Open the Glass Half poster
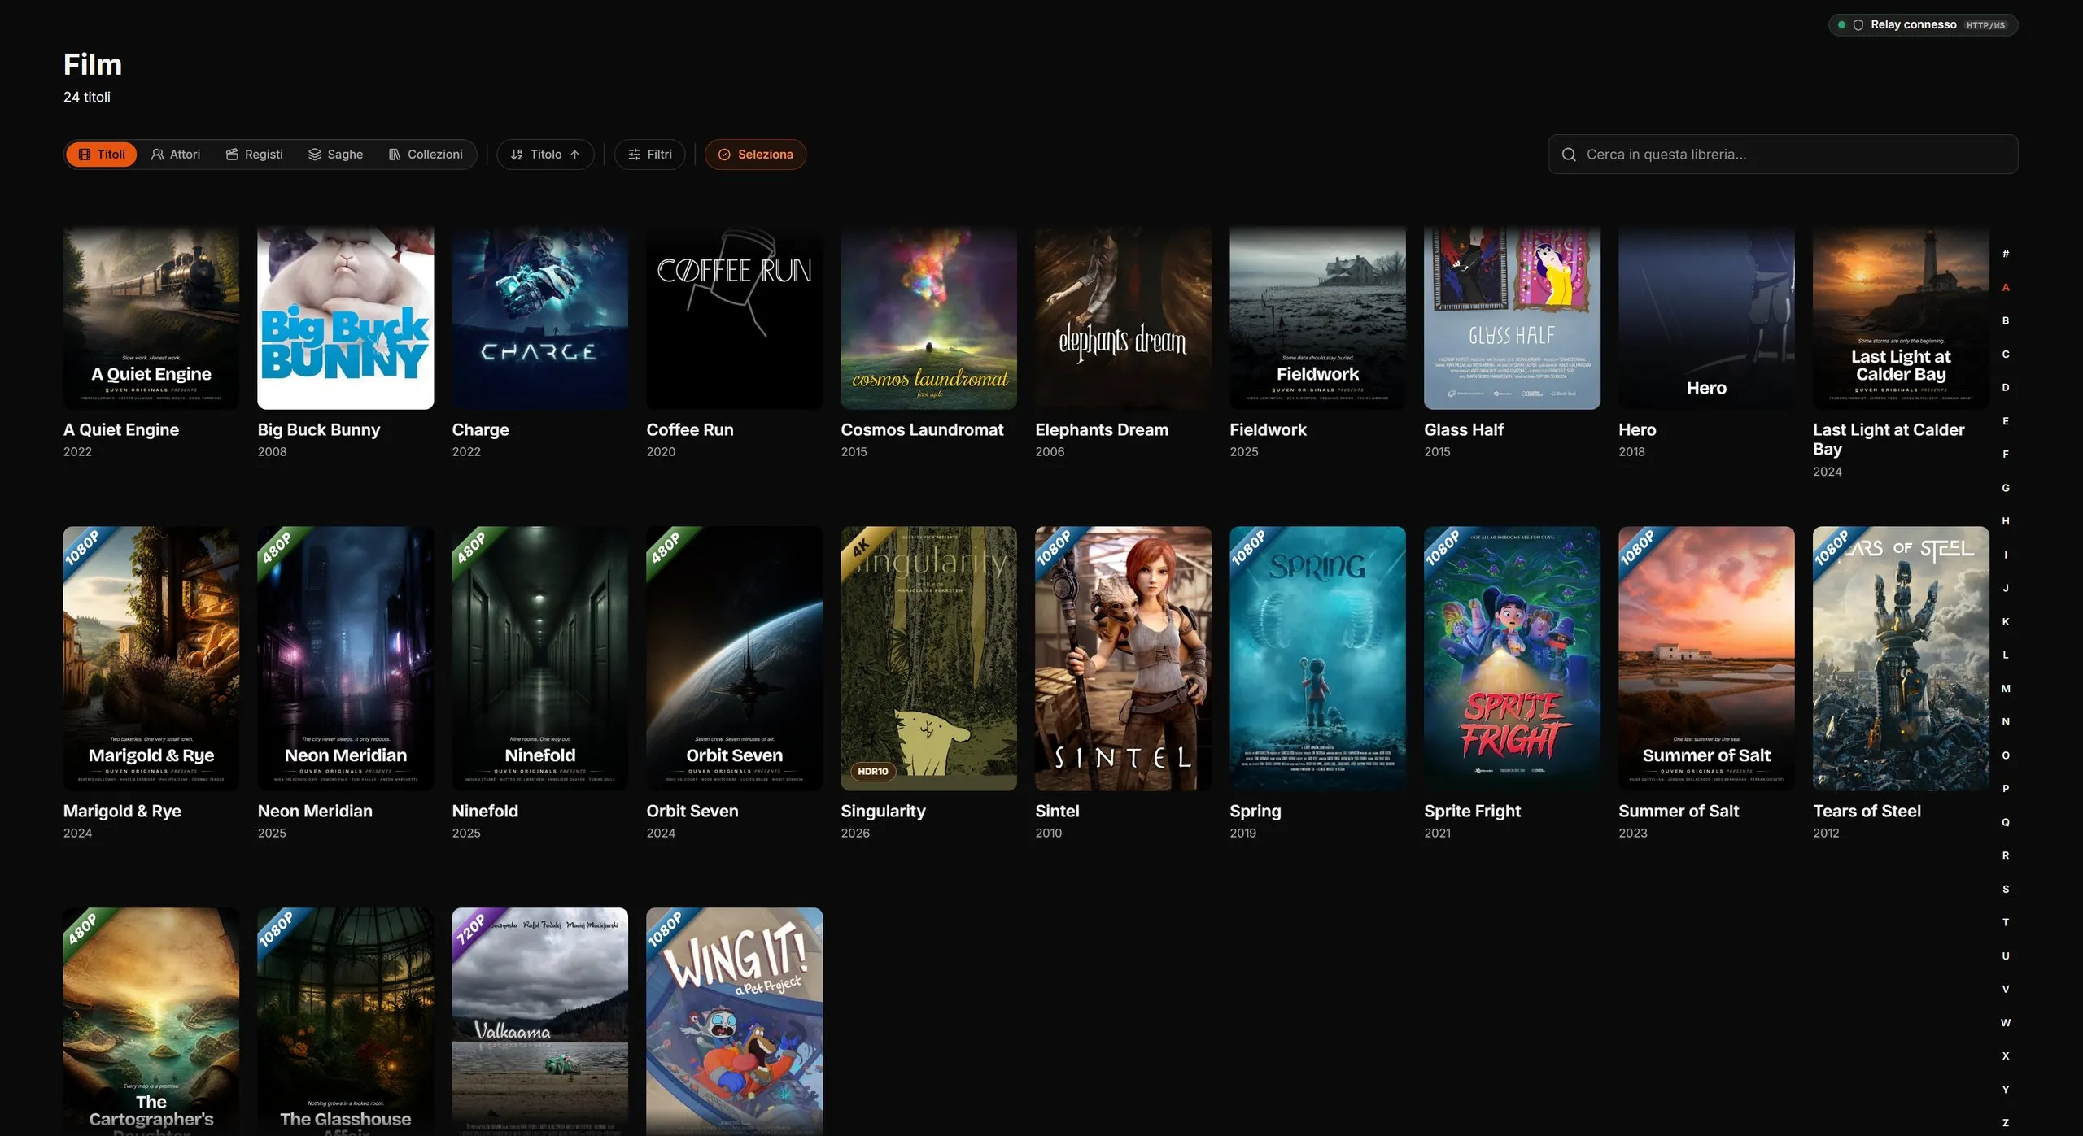This screenshot has height=1136, width=2083. point(1512,318)
